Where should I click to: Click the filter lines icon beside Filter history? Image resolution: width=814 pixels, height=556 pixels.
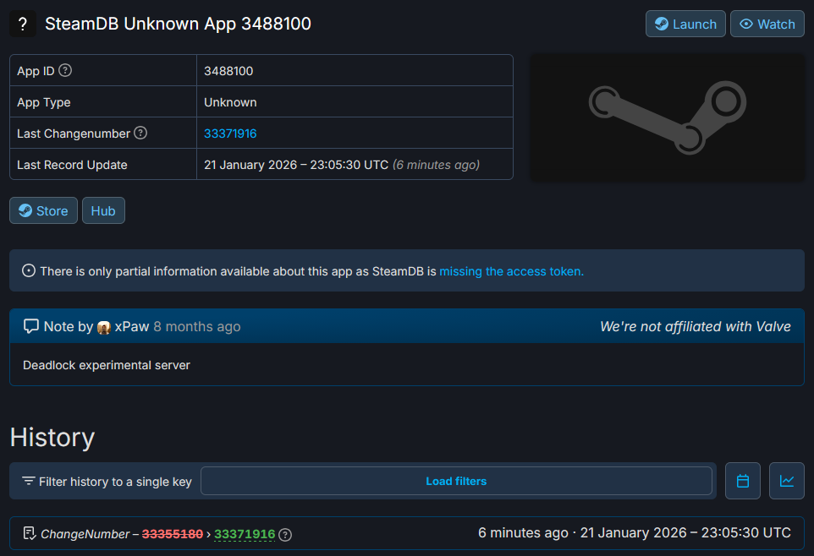[x=29, y=481]
